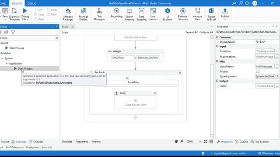This screenshot has height=157, width=280.
Task: Collapse the Body sequence
Action: tap(155, 93)
